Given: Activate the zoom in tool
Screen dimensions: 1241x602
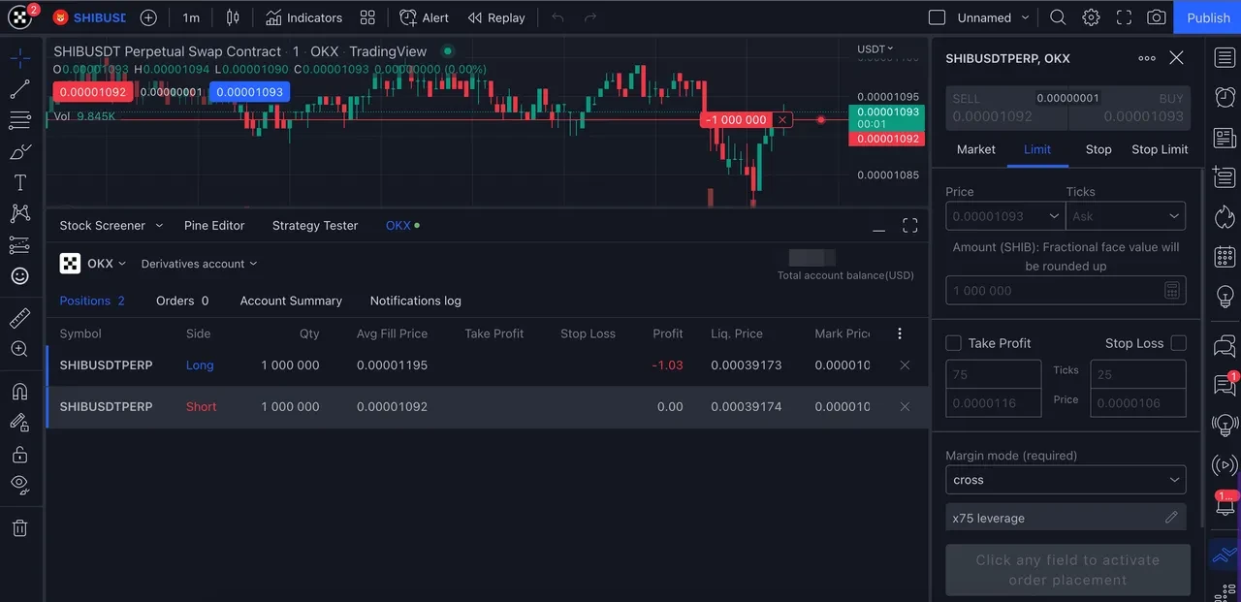Looking at the screenshot, I should 19,349.
